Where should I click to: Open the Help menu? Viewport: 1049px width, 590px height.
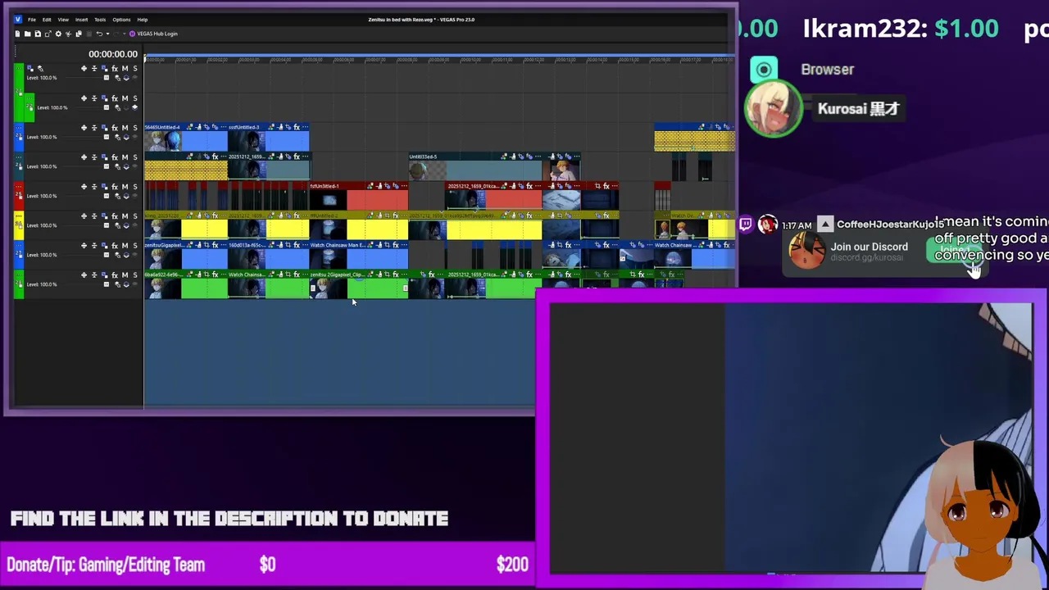[x=143, y=20]
